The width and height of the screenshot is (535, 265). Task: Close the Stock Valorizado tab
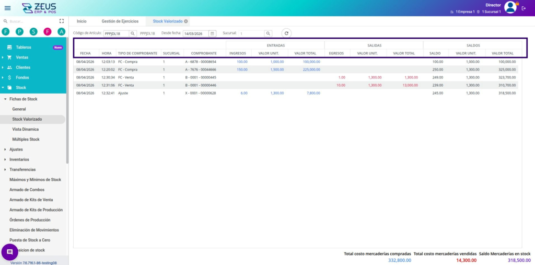[186, 21]
